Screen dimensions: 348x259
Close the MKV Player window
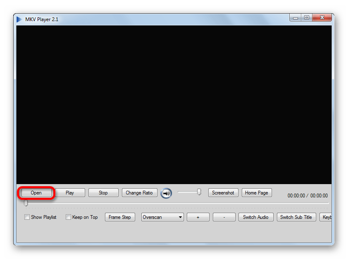coord(322,18)
